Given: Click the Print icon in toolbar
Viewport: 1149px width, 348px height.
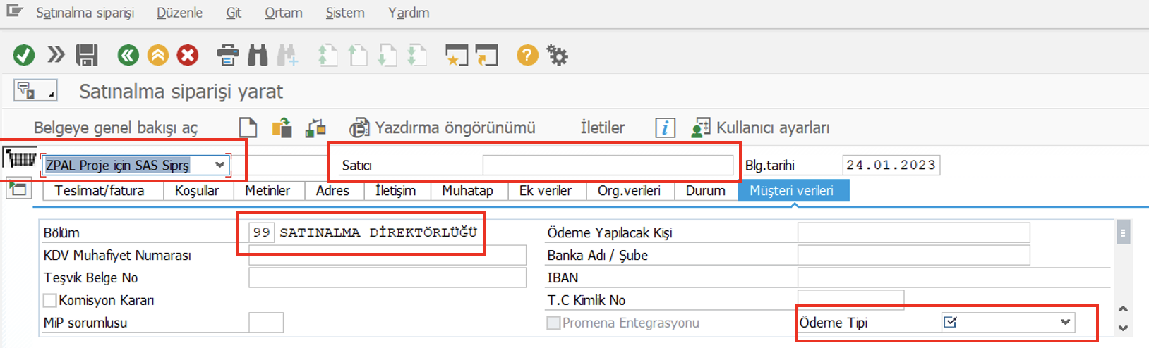Looking at the screenshot, I should click(227, 55).
